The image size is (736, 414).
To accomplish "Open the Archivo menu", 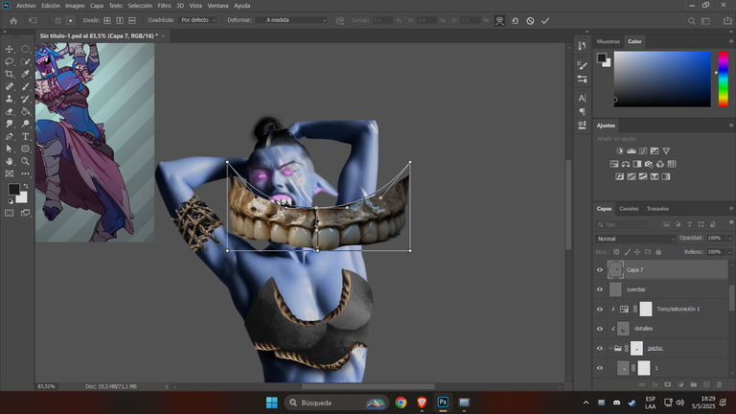I will click(26, 6).
